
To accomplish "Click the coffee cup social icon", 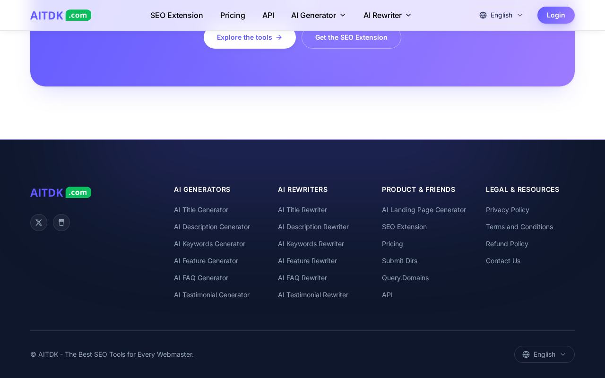I will coord(61,223).
